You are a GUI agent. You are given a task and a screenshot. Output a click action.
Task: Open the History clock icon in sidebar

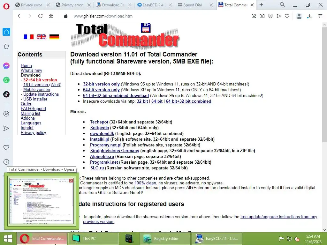[6, 162]
